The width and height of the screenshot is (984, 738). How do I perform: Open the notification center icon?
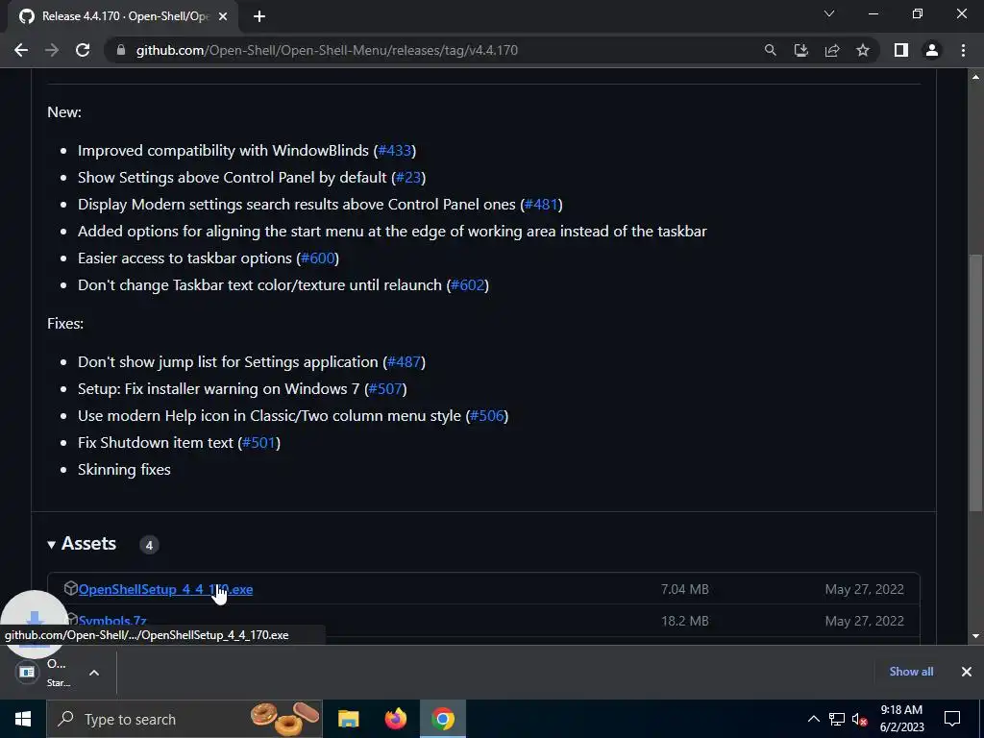(952, 719)
